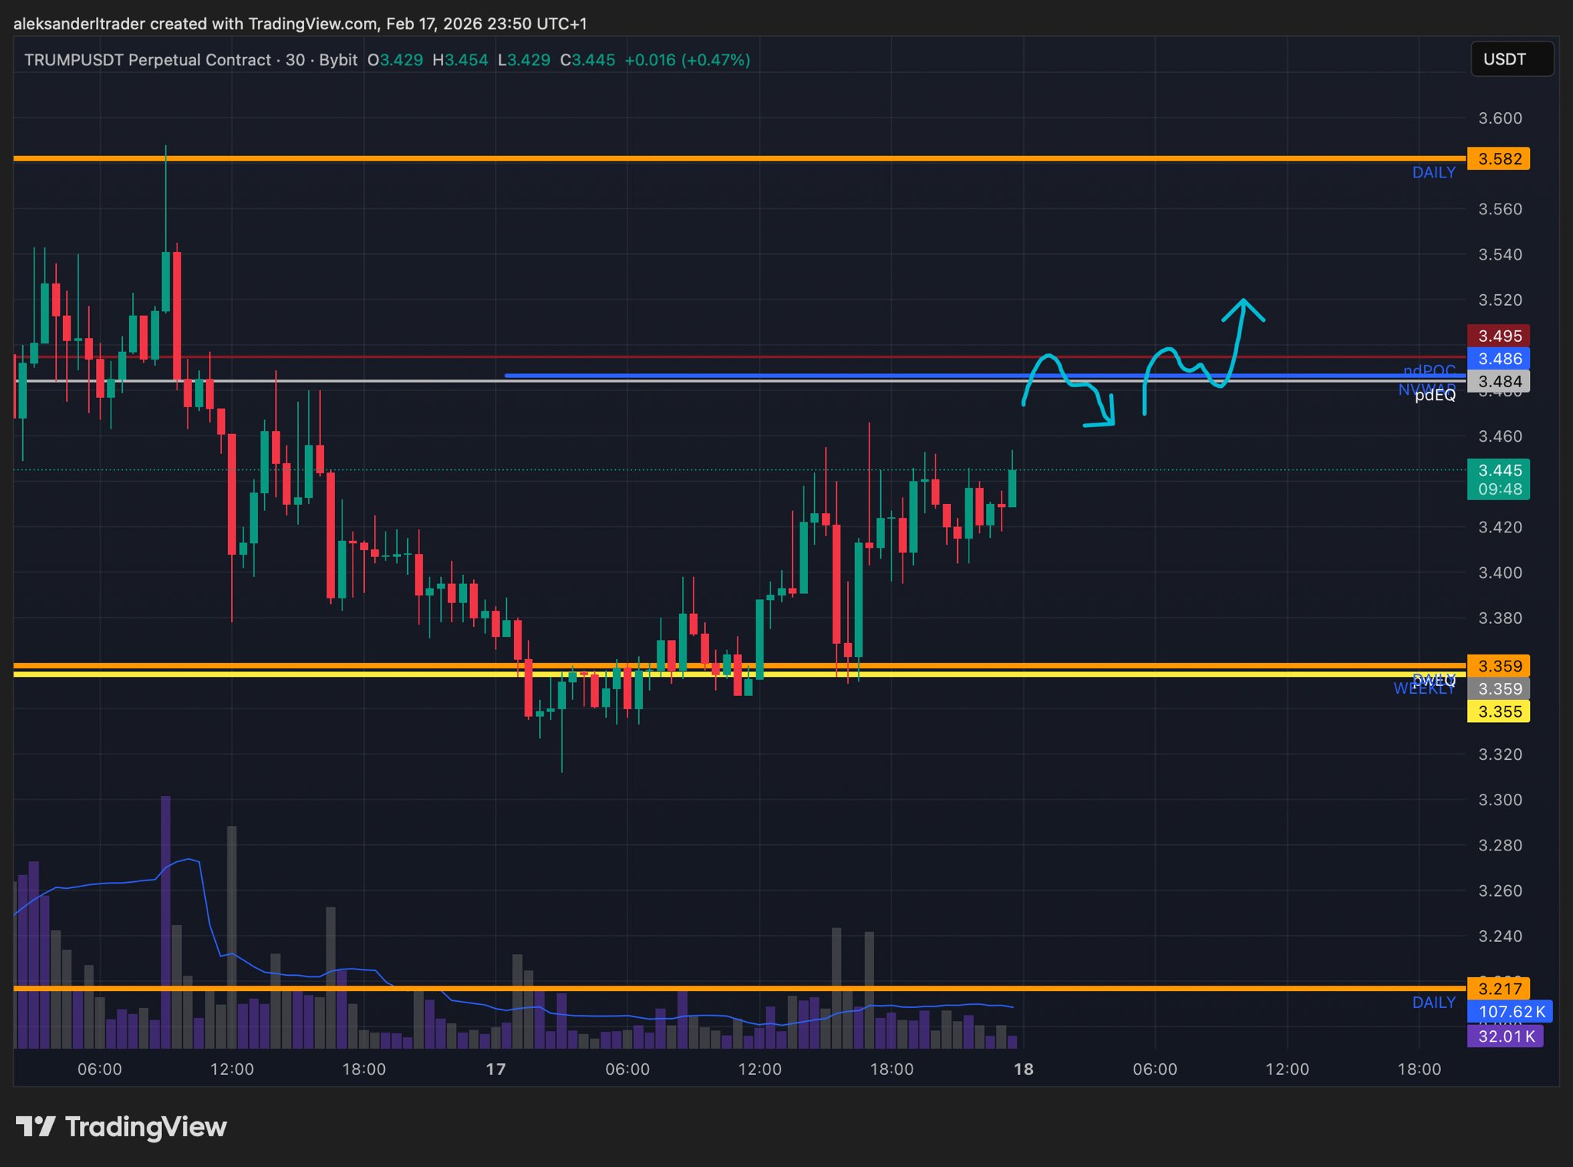
Task: Click the blue 107.62K volume label
Action: tap(1510, 1012)
